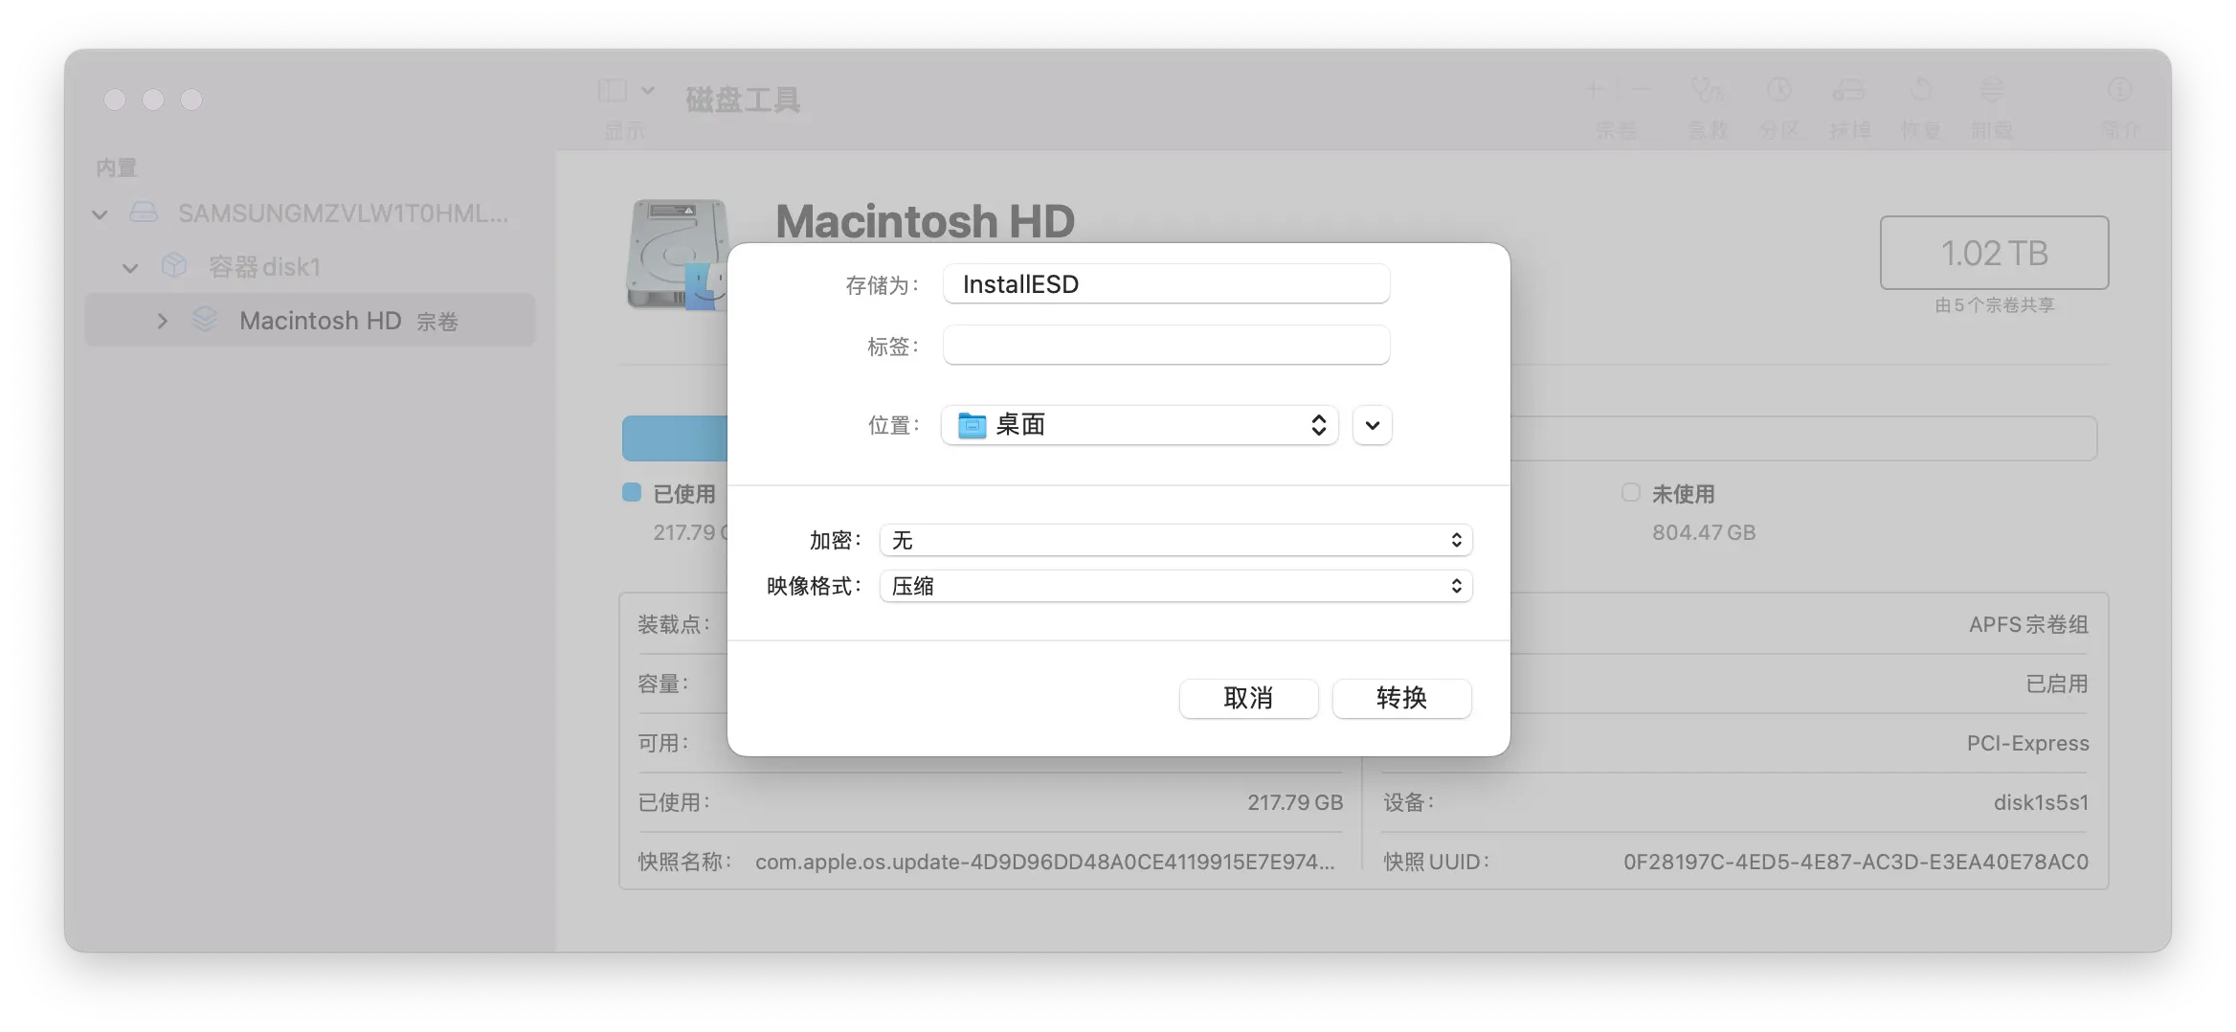Collapse the SAMSUNG disk tree chevron
This screenshot has width=2236, height=1032.
coord(100,213)
